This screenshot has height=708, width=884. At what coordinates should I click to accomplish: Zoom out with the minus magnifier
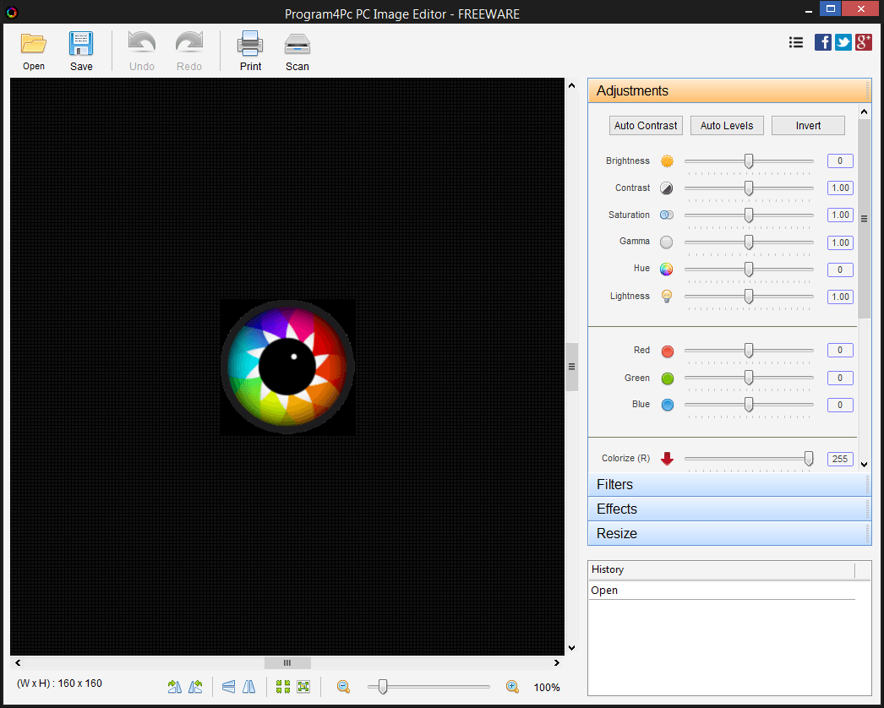(343, 687)
